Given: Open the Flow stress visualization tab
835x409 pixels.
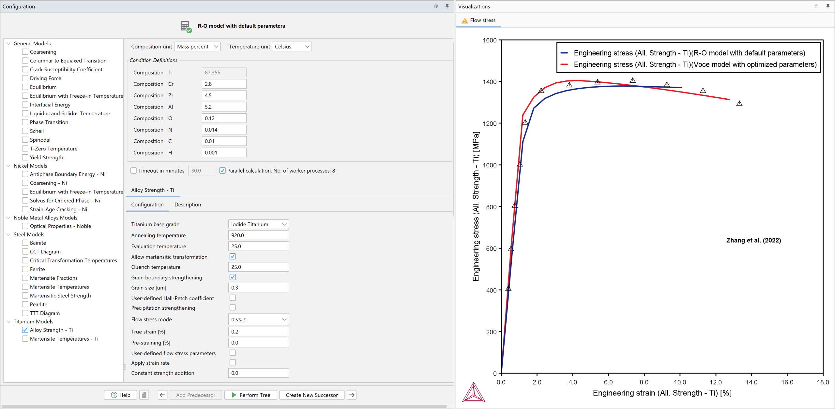Looking at the screenshot, I should 478,21.
